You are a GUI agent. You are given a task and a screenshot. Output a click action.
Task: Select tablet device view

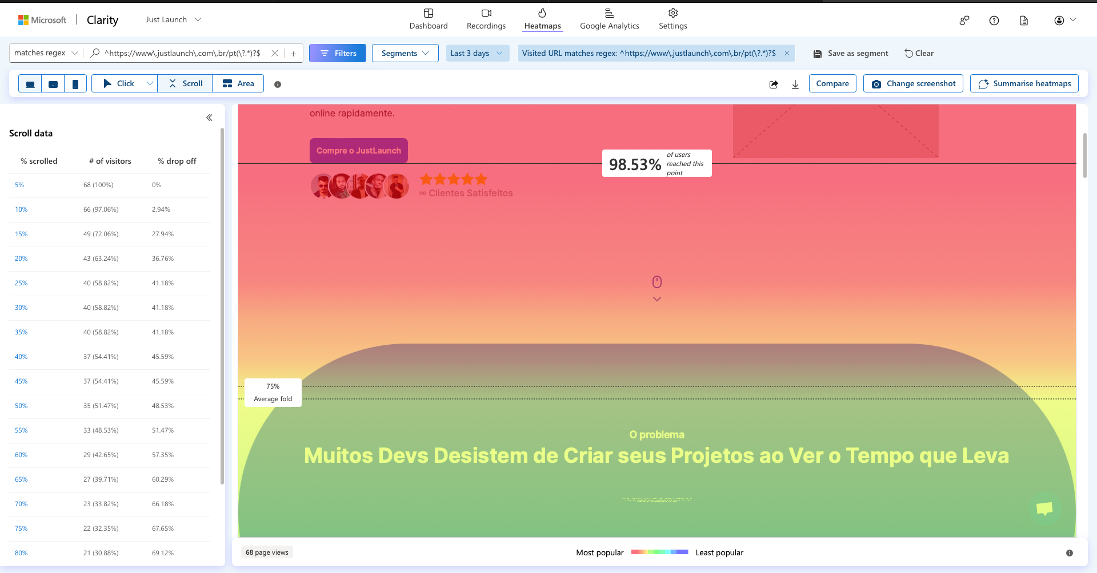(x=53, y=83)
